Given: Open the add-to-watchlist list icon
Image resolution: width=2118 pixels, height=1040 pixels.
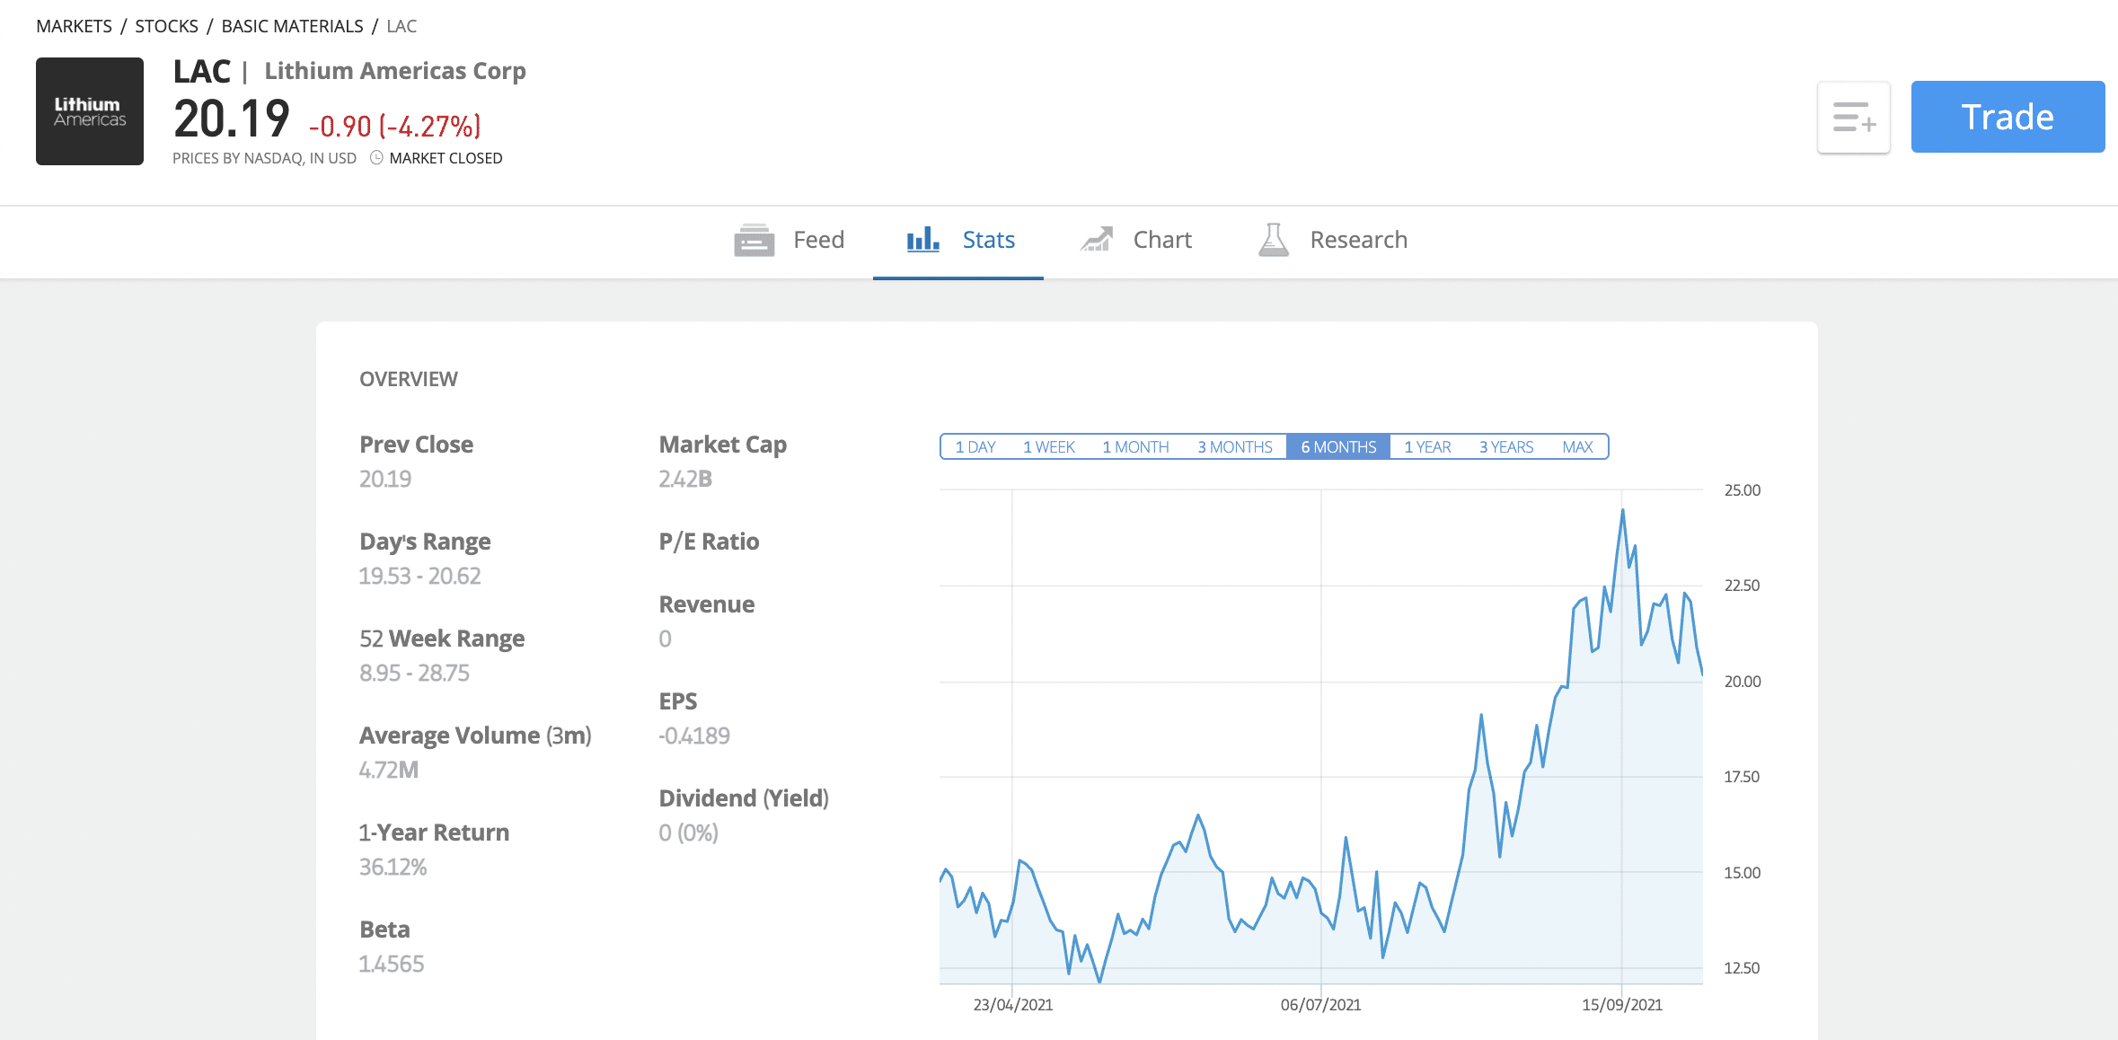Looking at the screenshot, I should tap(1854, 118).
